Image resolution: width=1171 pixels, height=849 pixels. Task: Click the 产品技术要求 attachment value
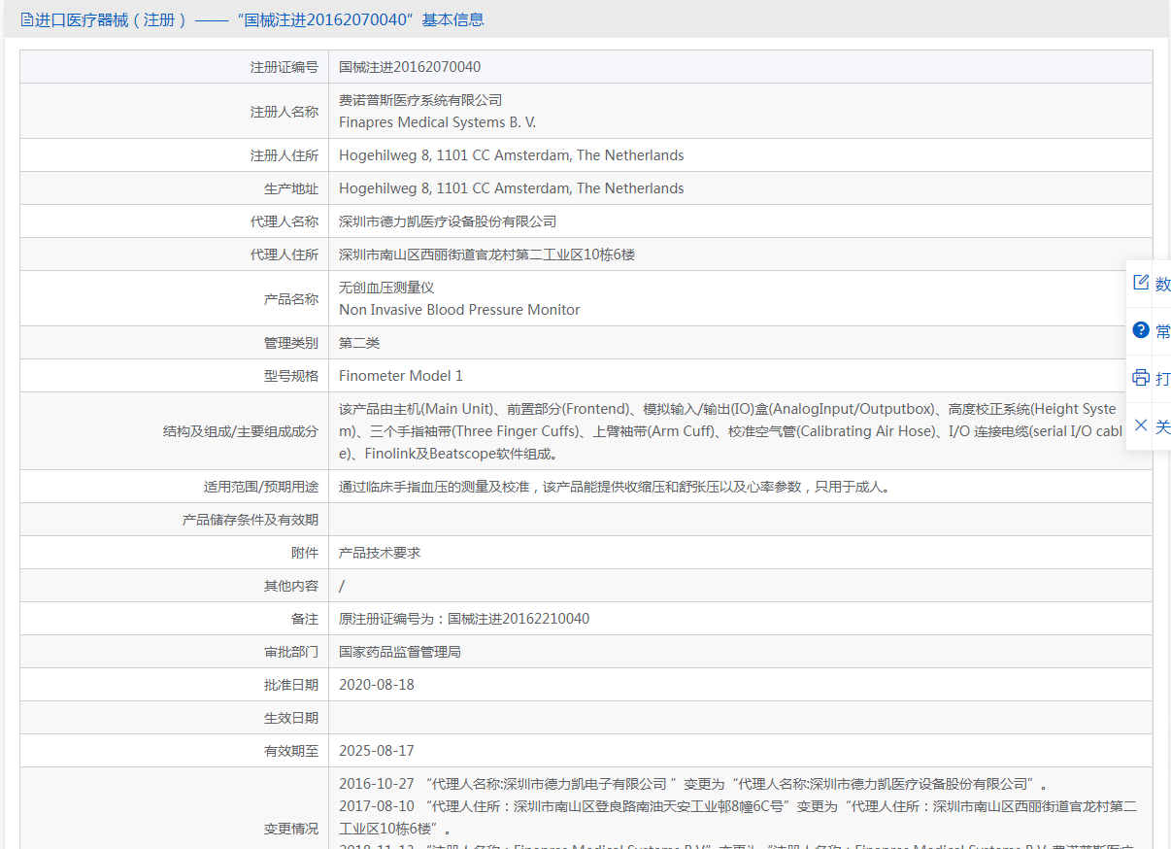point(380,553)
